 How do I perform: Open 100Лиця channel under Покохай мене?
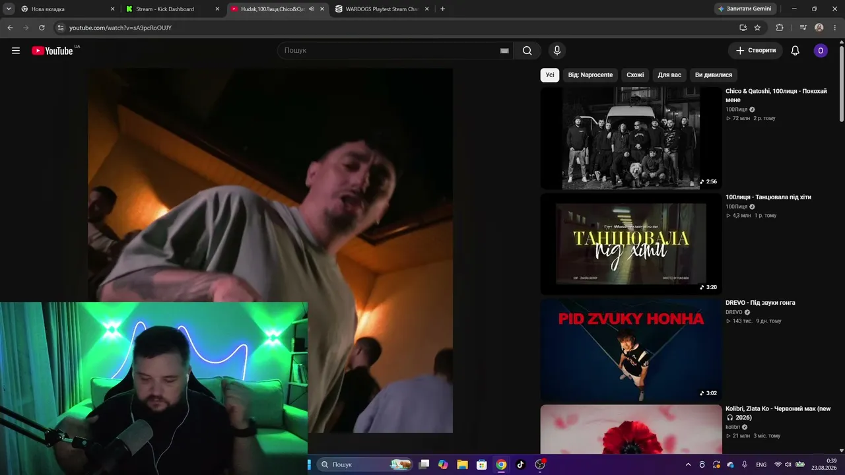(737, 110)
